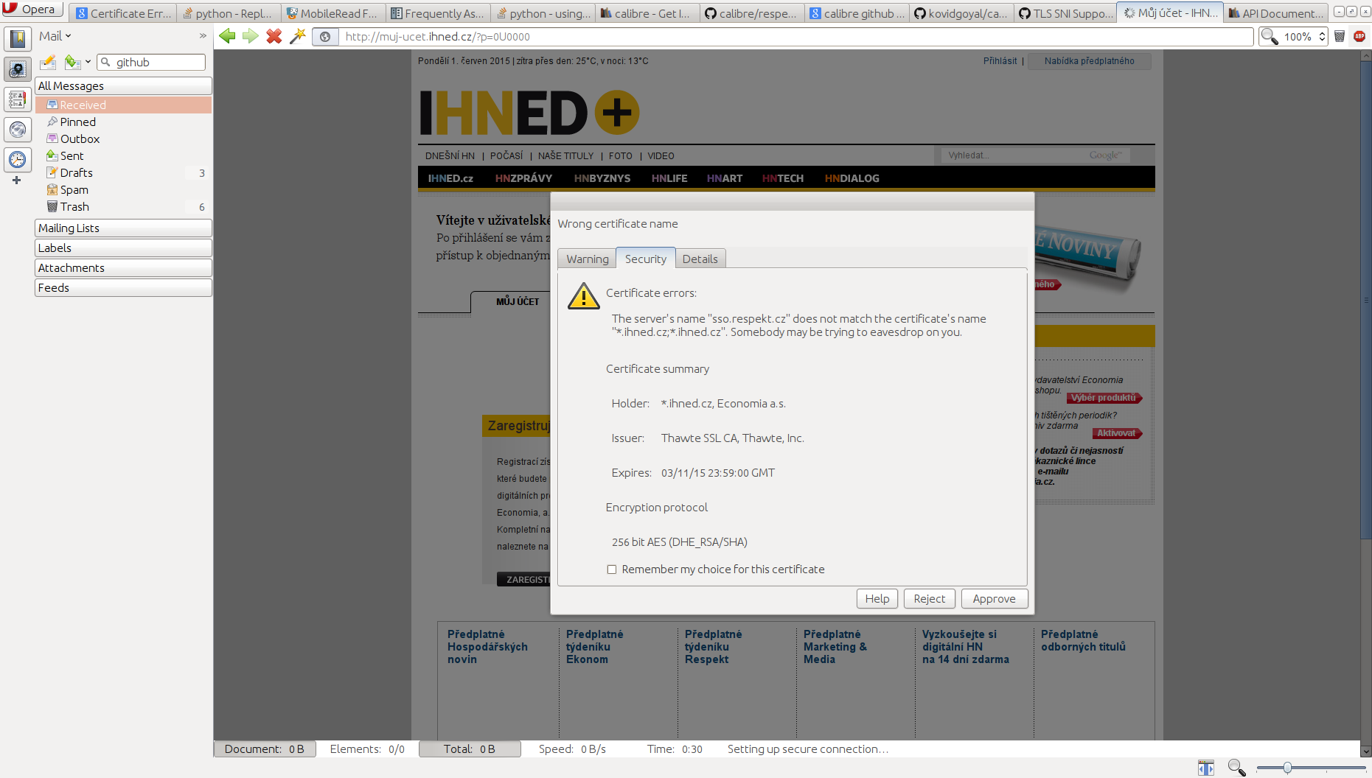1372x778 pixels.
Task: Stop loading with the red X
Action: click(274, 36)
